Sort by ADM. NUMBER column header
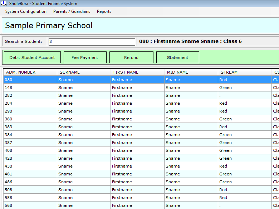 click(x=21, y=72)
